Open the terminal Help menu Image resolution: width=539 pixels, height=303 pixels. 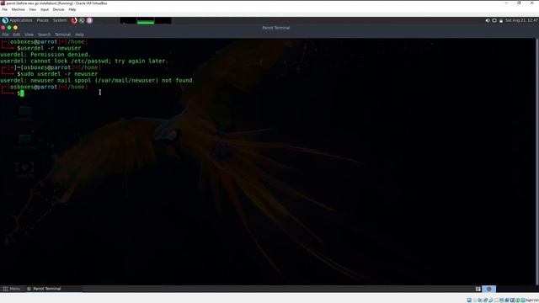[79, 35]
